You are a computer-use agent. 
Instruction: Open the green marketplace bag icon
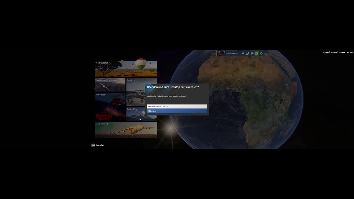point(257,53)
